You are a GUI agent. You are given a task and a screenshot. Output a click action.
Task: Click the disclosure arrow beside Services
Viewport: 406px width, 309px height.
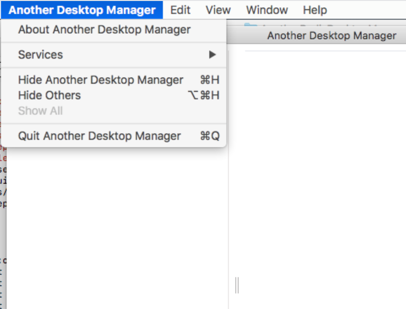click(212, 55)
